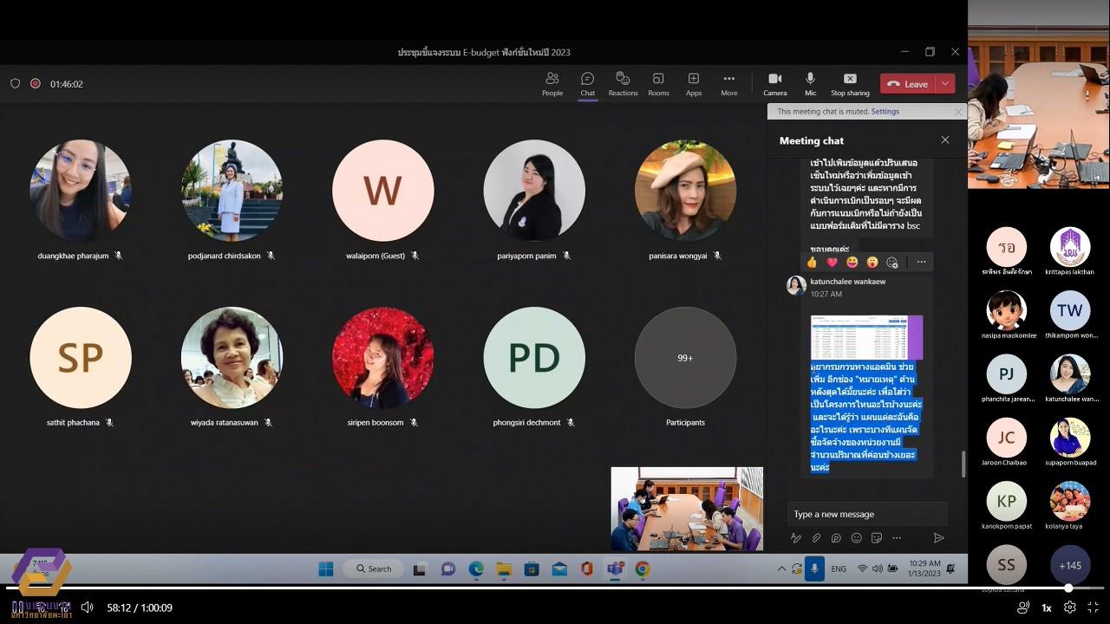This screenshot has height=624, width=1110.
Task: Click the video progress bar
Action: (x=555, y=588)
